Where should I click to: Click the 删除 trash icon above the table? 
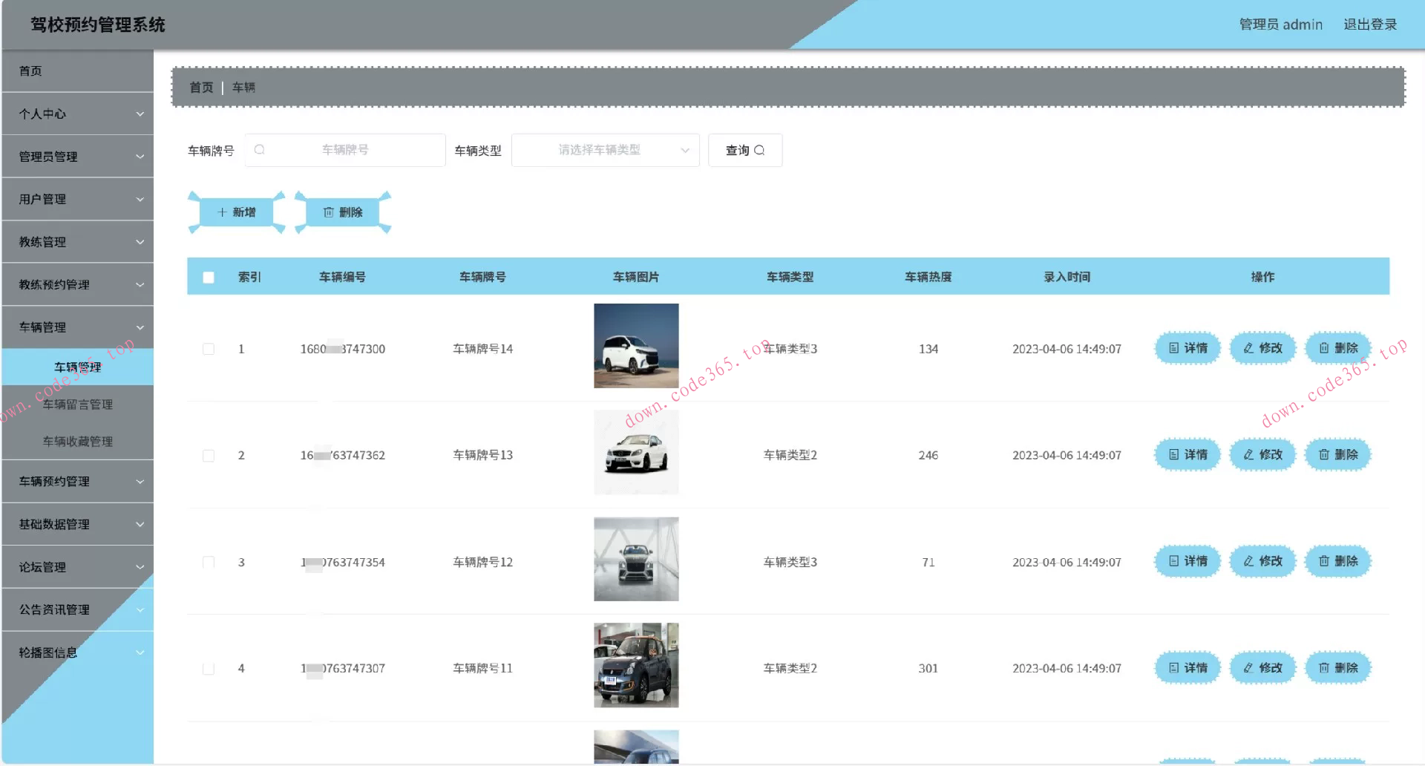(x=331, y=212)
